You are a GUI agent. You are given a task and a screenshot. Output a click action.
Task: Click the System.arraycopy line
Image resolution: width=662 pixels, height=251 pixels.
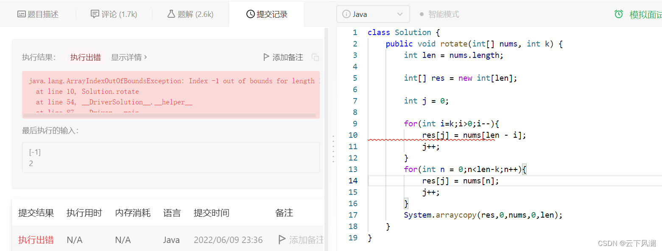(483, 215)
